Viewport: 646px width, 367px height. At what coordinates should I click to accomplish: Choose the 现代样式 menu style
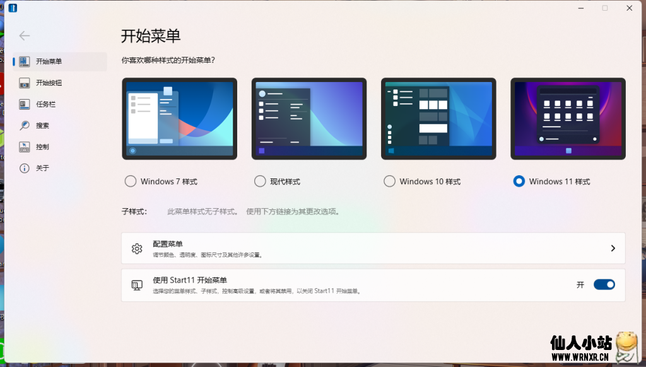click(260, 181)
